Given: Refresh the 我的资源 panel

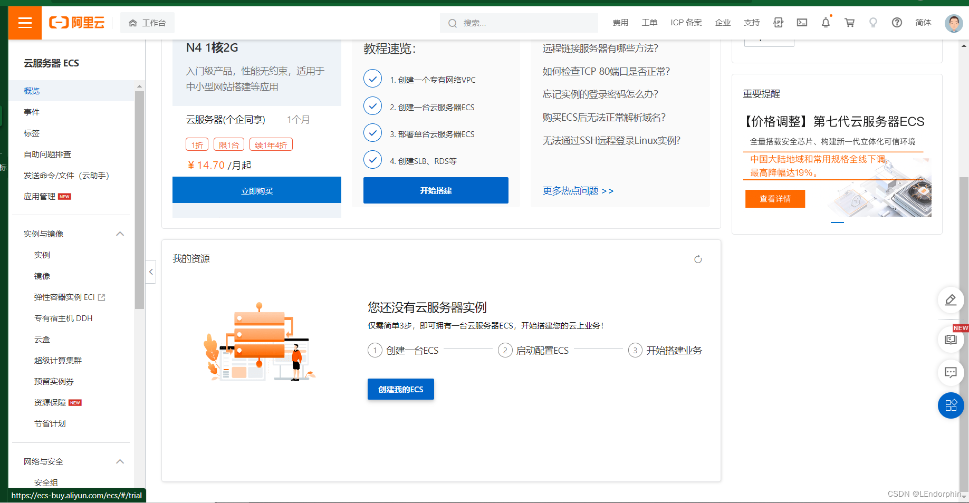Looking at the screenshot, I should (x=698, y=259).
